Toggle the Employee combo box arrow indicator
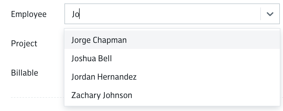 (x=270, y=14)
